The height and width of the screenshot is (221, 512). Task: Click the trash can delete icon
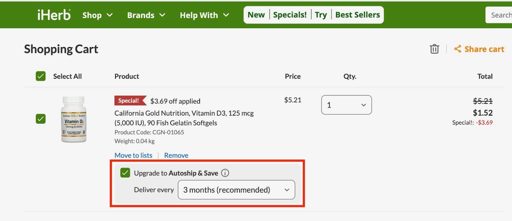(x=434, y=49)
